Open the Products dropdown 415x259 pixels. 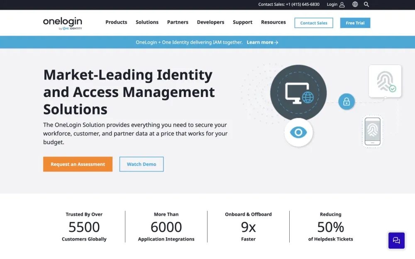[x=116, y=22]
